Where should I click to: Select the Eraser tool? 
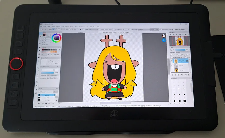pyautogui.click(x=40, y=37)
